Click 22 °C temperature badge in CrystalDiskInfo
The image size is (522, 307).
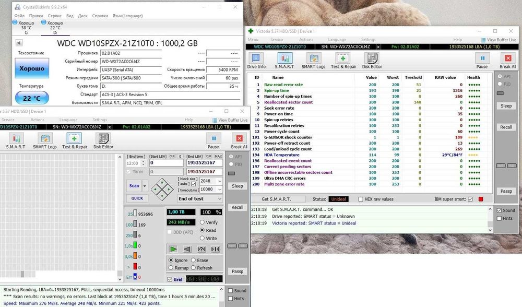coord(32,99)
